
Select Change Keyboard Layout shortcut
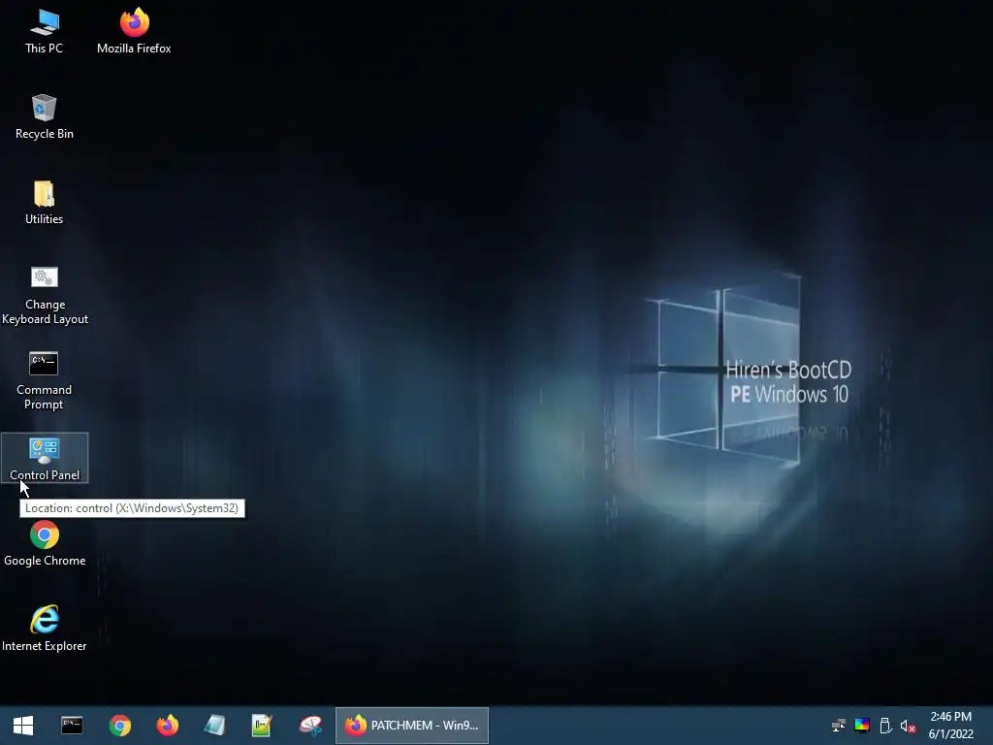point(45,296)
